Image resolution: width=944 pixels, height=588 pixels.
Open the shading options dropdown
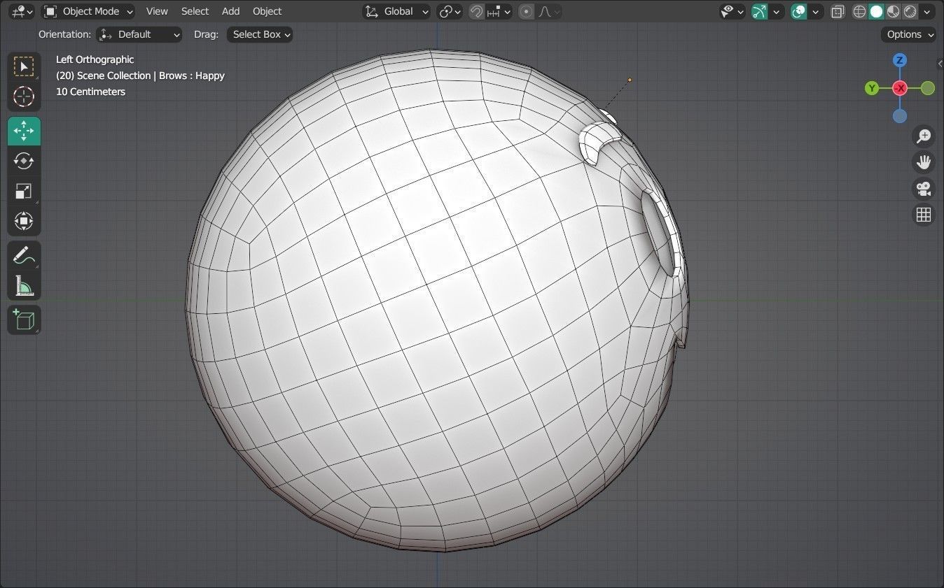click(927, 11)
